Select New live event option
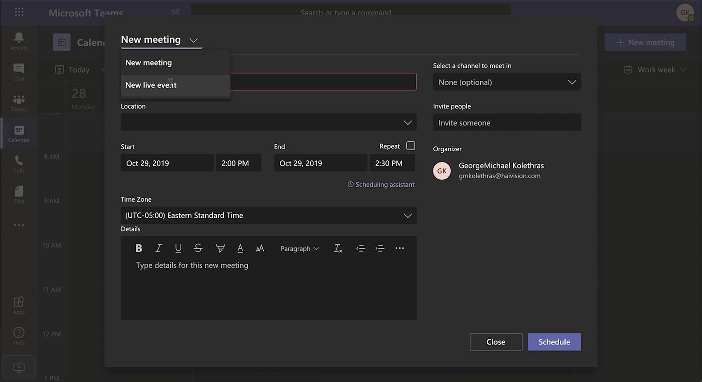702x382 pixels. click(175, 85)
